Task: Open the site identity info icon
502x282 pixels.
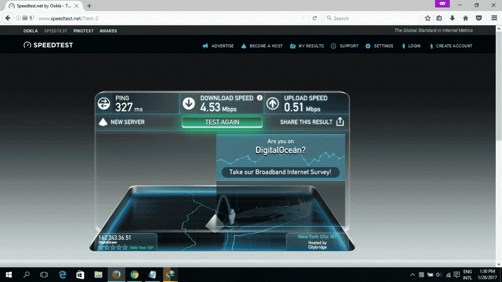Action: click(x=18, y=18)
